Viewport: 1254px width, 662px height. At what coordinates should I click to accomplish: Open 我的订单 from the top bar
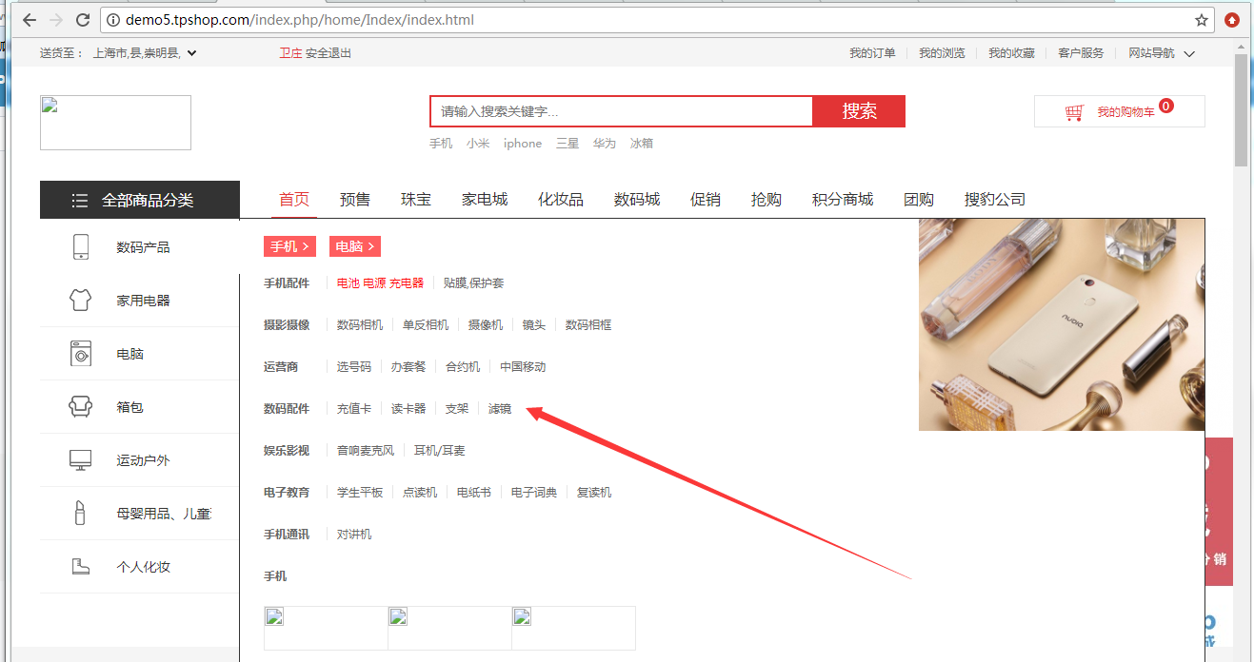tap(872, 53)
